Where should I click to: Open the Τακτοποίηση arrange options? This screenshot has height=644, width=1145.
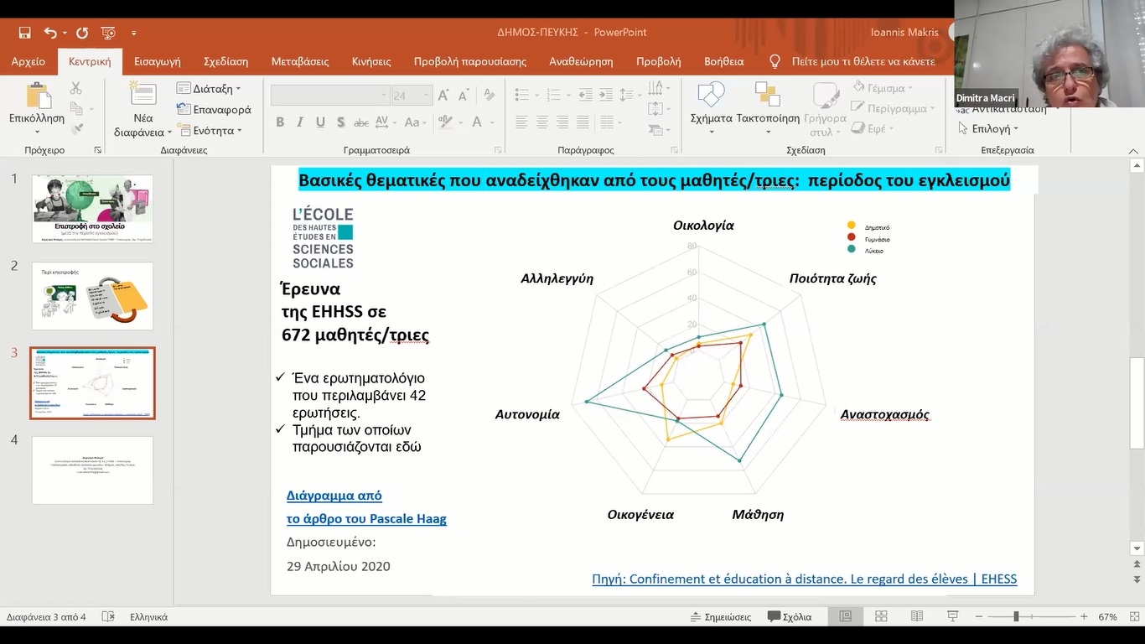(768, 109)
